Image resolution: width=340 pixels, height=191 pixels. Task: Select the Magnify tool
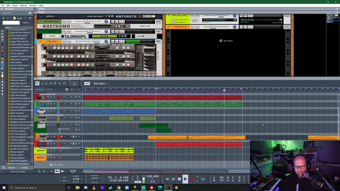pyautogui.click(x=60, y=84)
